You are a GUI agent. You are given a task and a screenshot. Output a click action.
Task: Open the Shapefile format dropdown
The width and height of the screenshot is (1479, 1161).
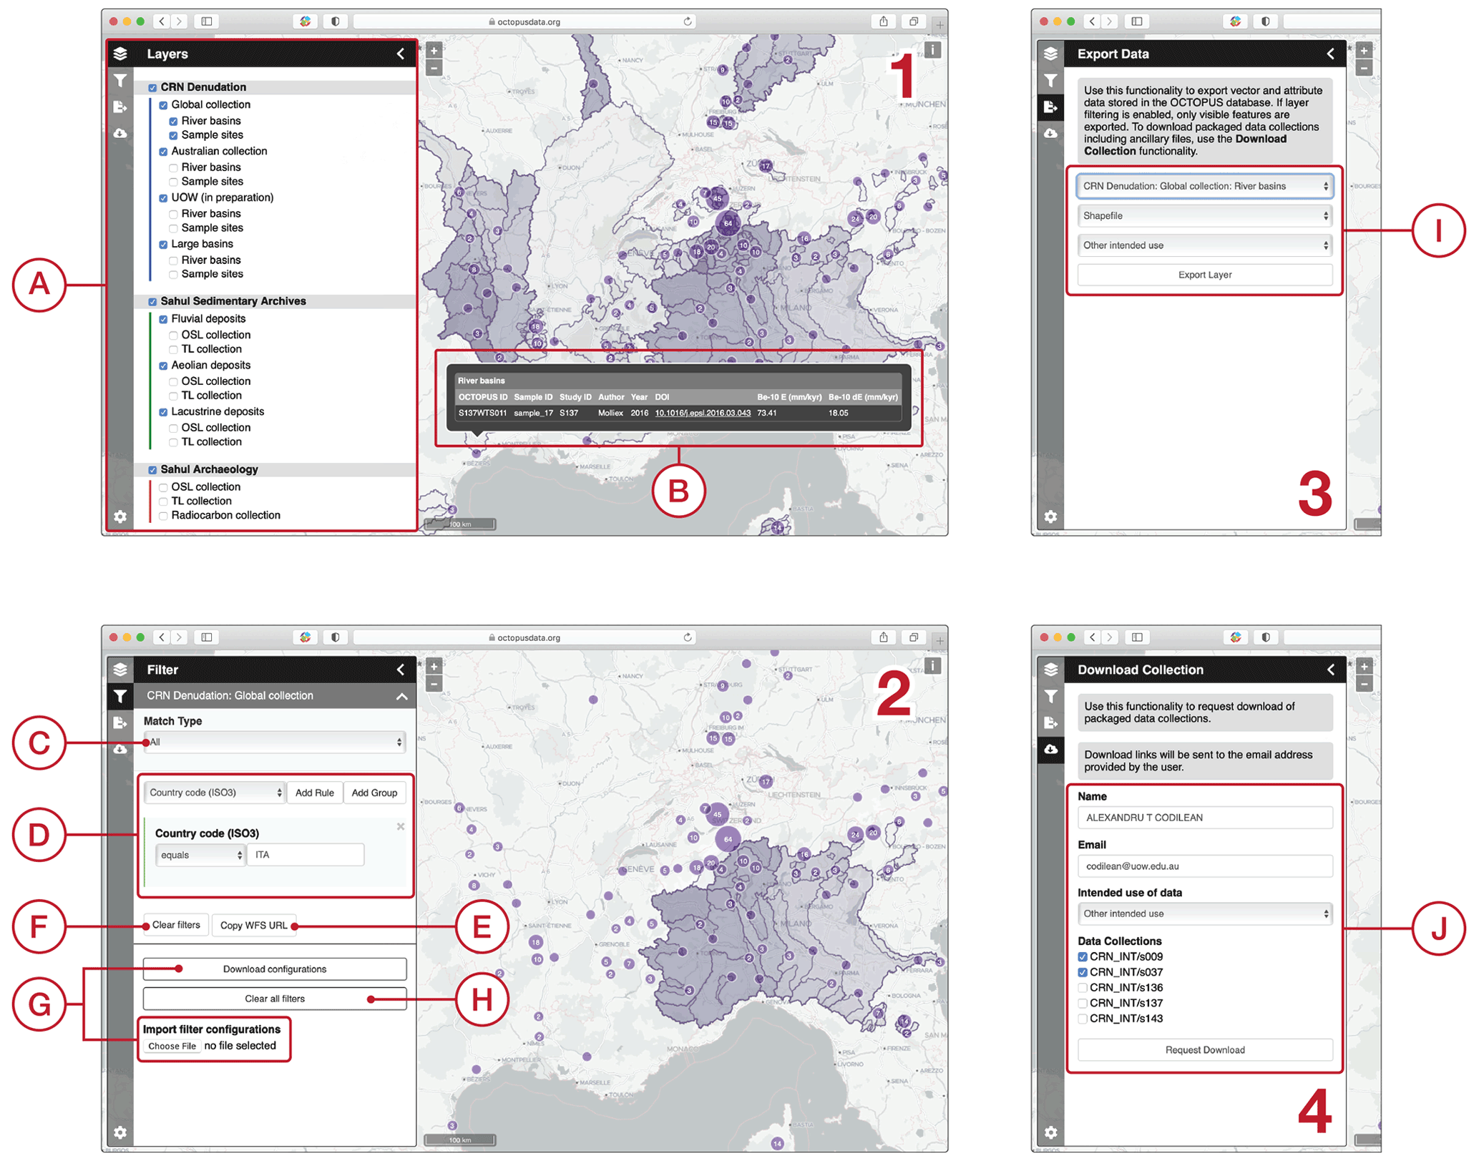pyautogui.click(x=1204, y=216)
